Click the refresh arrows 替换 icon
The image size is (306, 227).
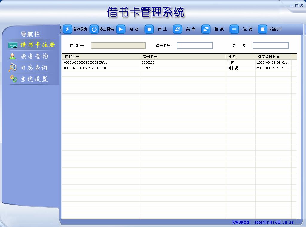206,29
